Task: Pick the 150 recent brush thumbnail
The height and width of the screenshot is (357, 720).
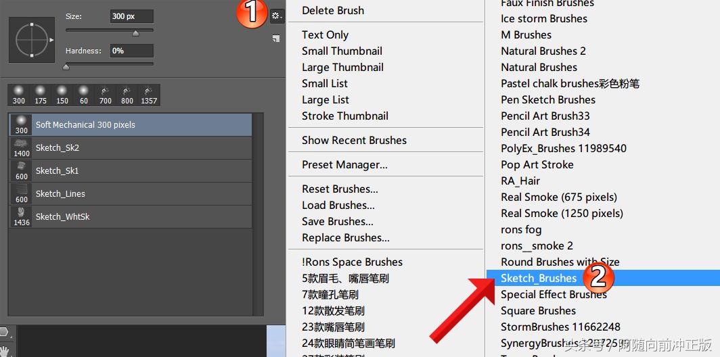Action: click(x=62, y=95)
